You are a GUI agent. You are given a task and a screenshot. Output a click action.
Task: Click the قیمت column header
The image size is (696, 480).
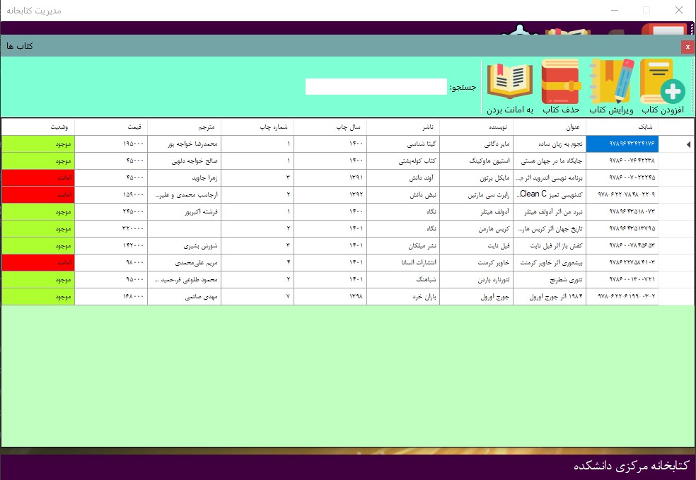click(111, 127)
